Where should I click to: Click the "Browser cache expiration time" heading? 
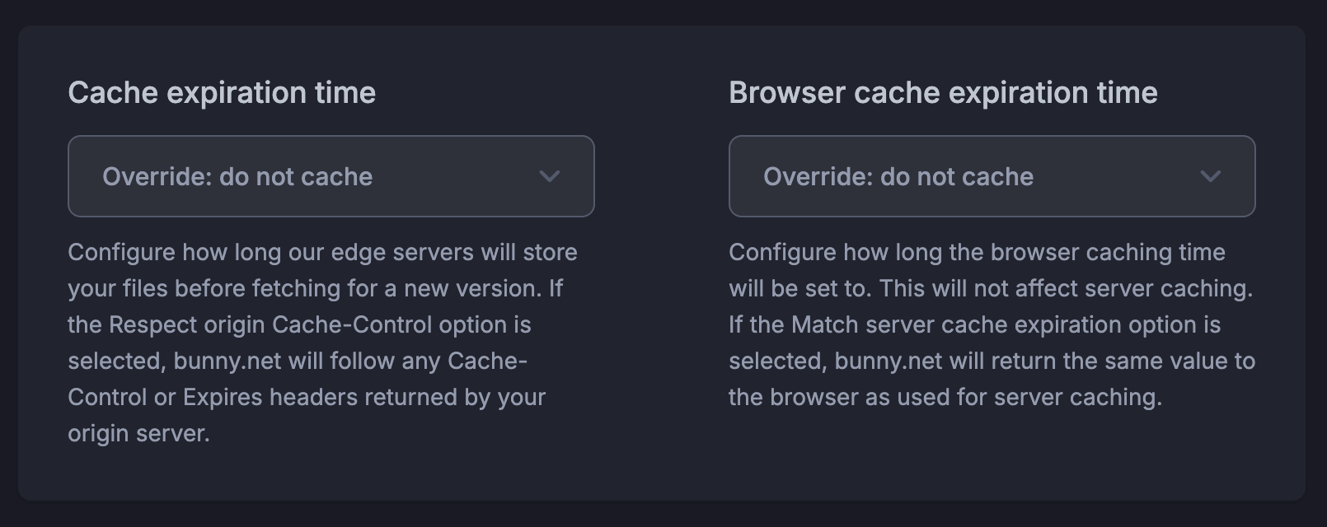943,93
